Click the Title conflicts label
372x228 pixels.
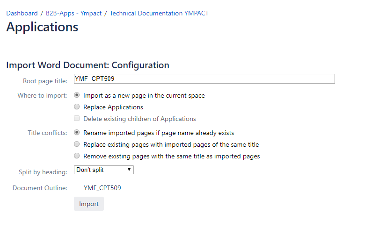click(47, 133)
